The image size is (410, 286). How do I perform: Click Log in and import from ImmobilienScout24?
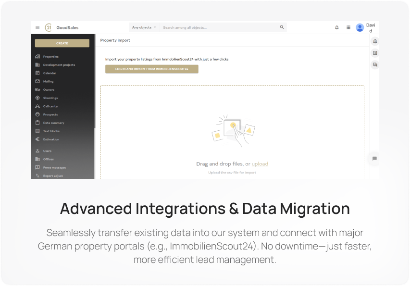152,69
